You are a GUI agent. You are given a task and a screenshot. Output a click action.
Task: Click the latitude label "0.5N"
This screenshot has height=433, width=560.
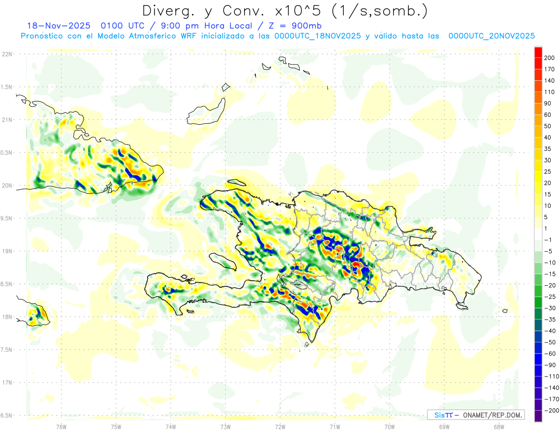pyautogui.click(x=7, y=153)
